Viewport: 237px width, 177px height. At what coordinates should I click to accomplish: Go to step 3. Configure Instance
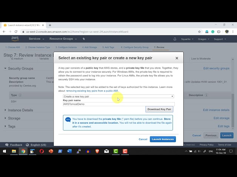click(x=66, y=47)
